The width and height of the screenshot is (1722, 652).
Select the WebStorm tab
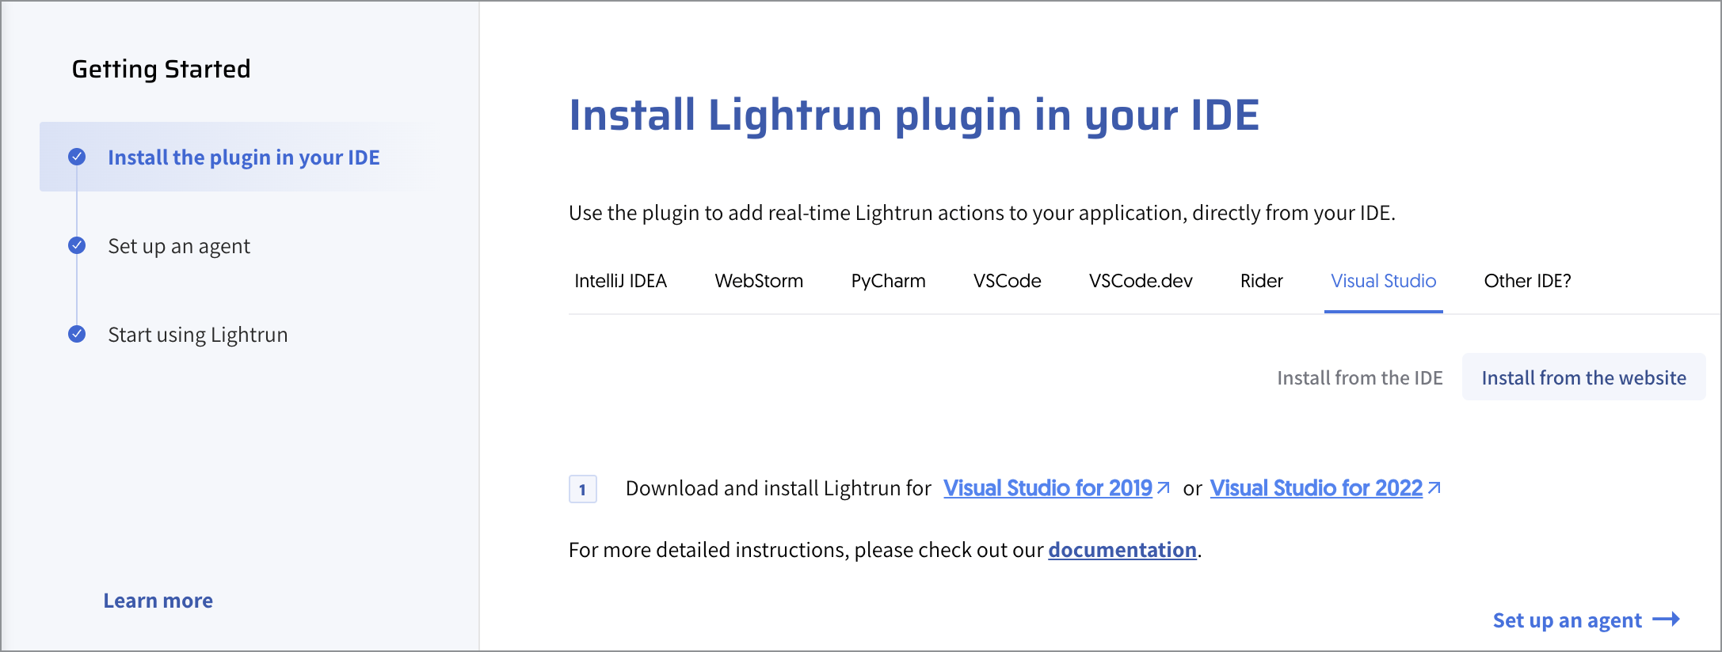(758, 282)
